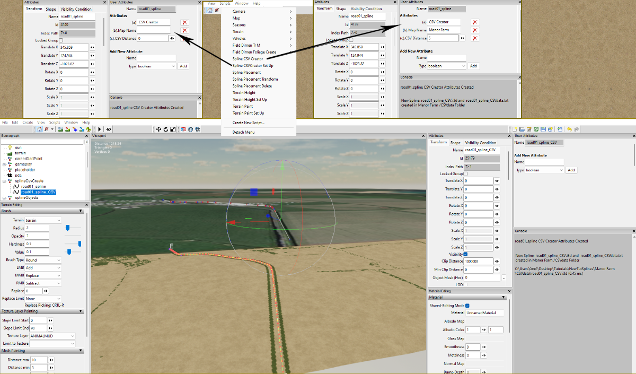The width and height of the screenshot is (636, 374).
Task: Adjust the brush Radius slider
Action: (x=68, y=228)
